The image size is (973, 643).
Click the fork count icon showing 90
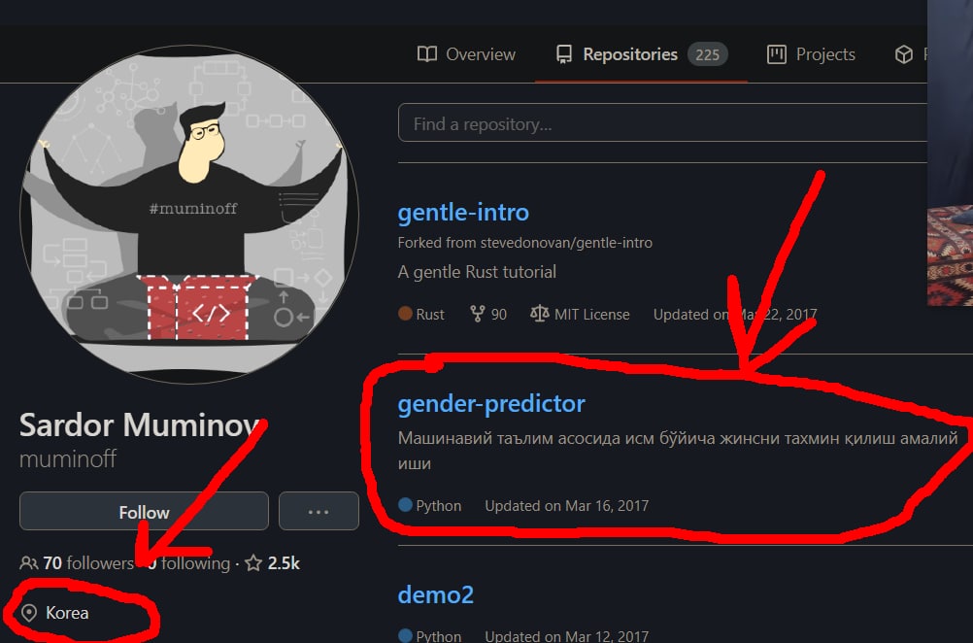(x=477, y=314)
